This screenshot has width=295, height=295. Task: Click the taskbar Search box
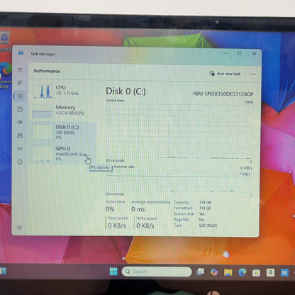pos(157,272)
